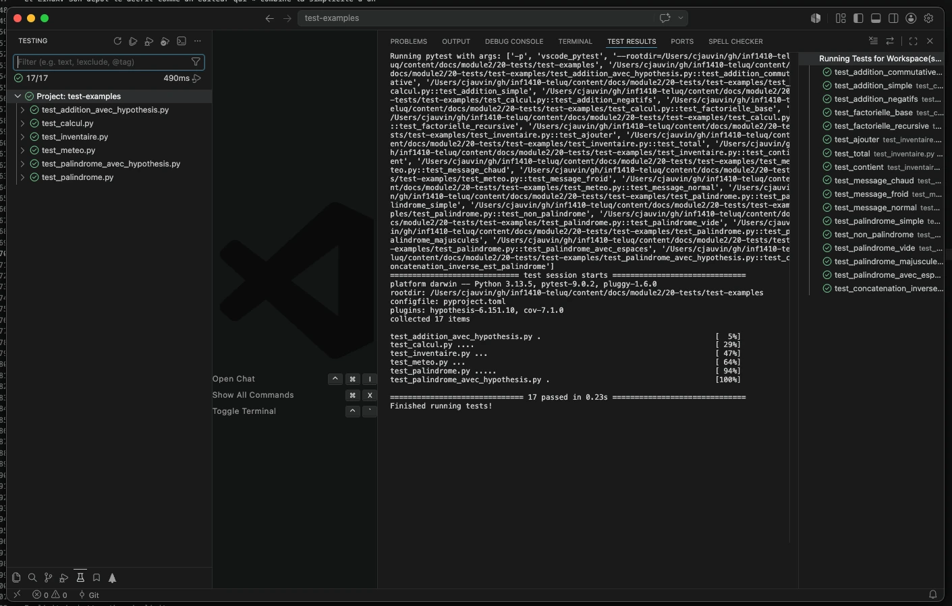Image resolution: width=952 pixels, height=606 pixels.
Task: Run all tests icon in Testing header
Action: coord(133,41)
